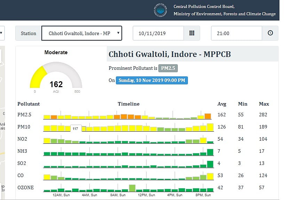Click the last orange PM2.5 timeline bar
285x200 pixels.
tap(208, 116)
